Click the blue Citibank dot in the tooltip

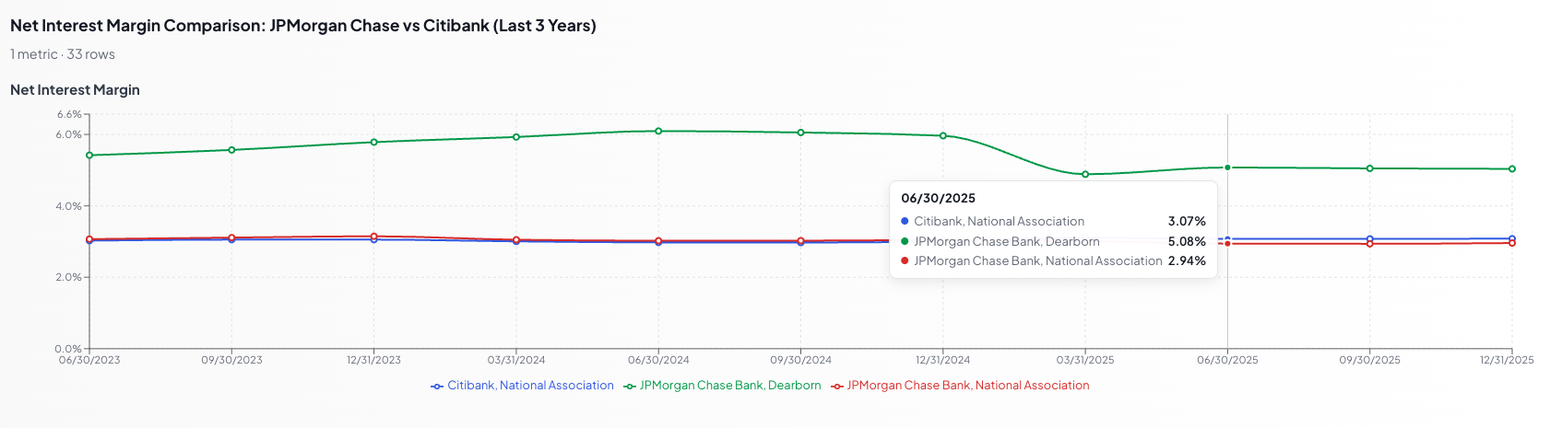(905, 221)
